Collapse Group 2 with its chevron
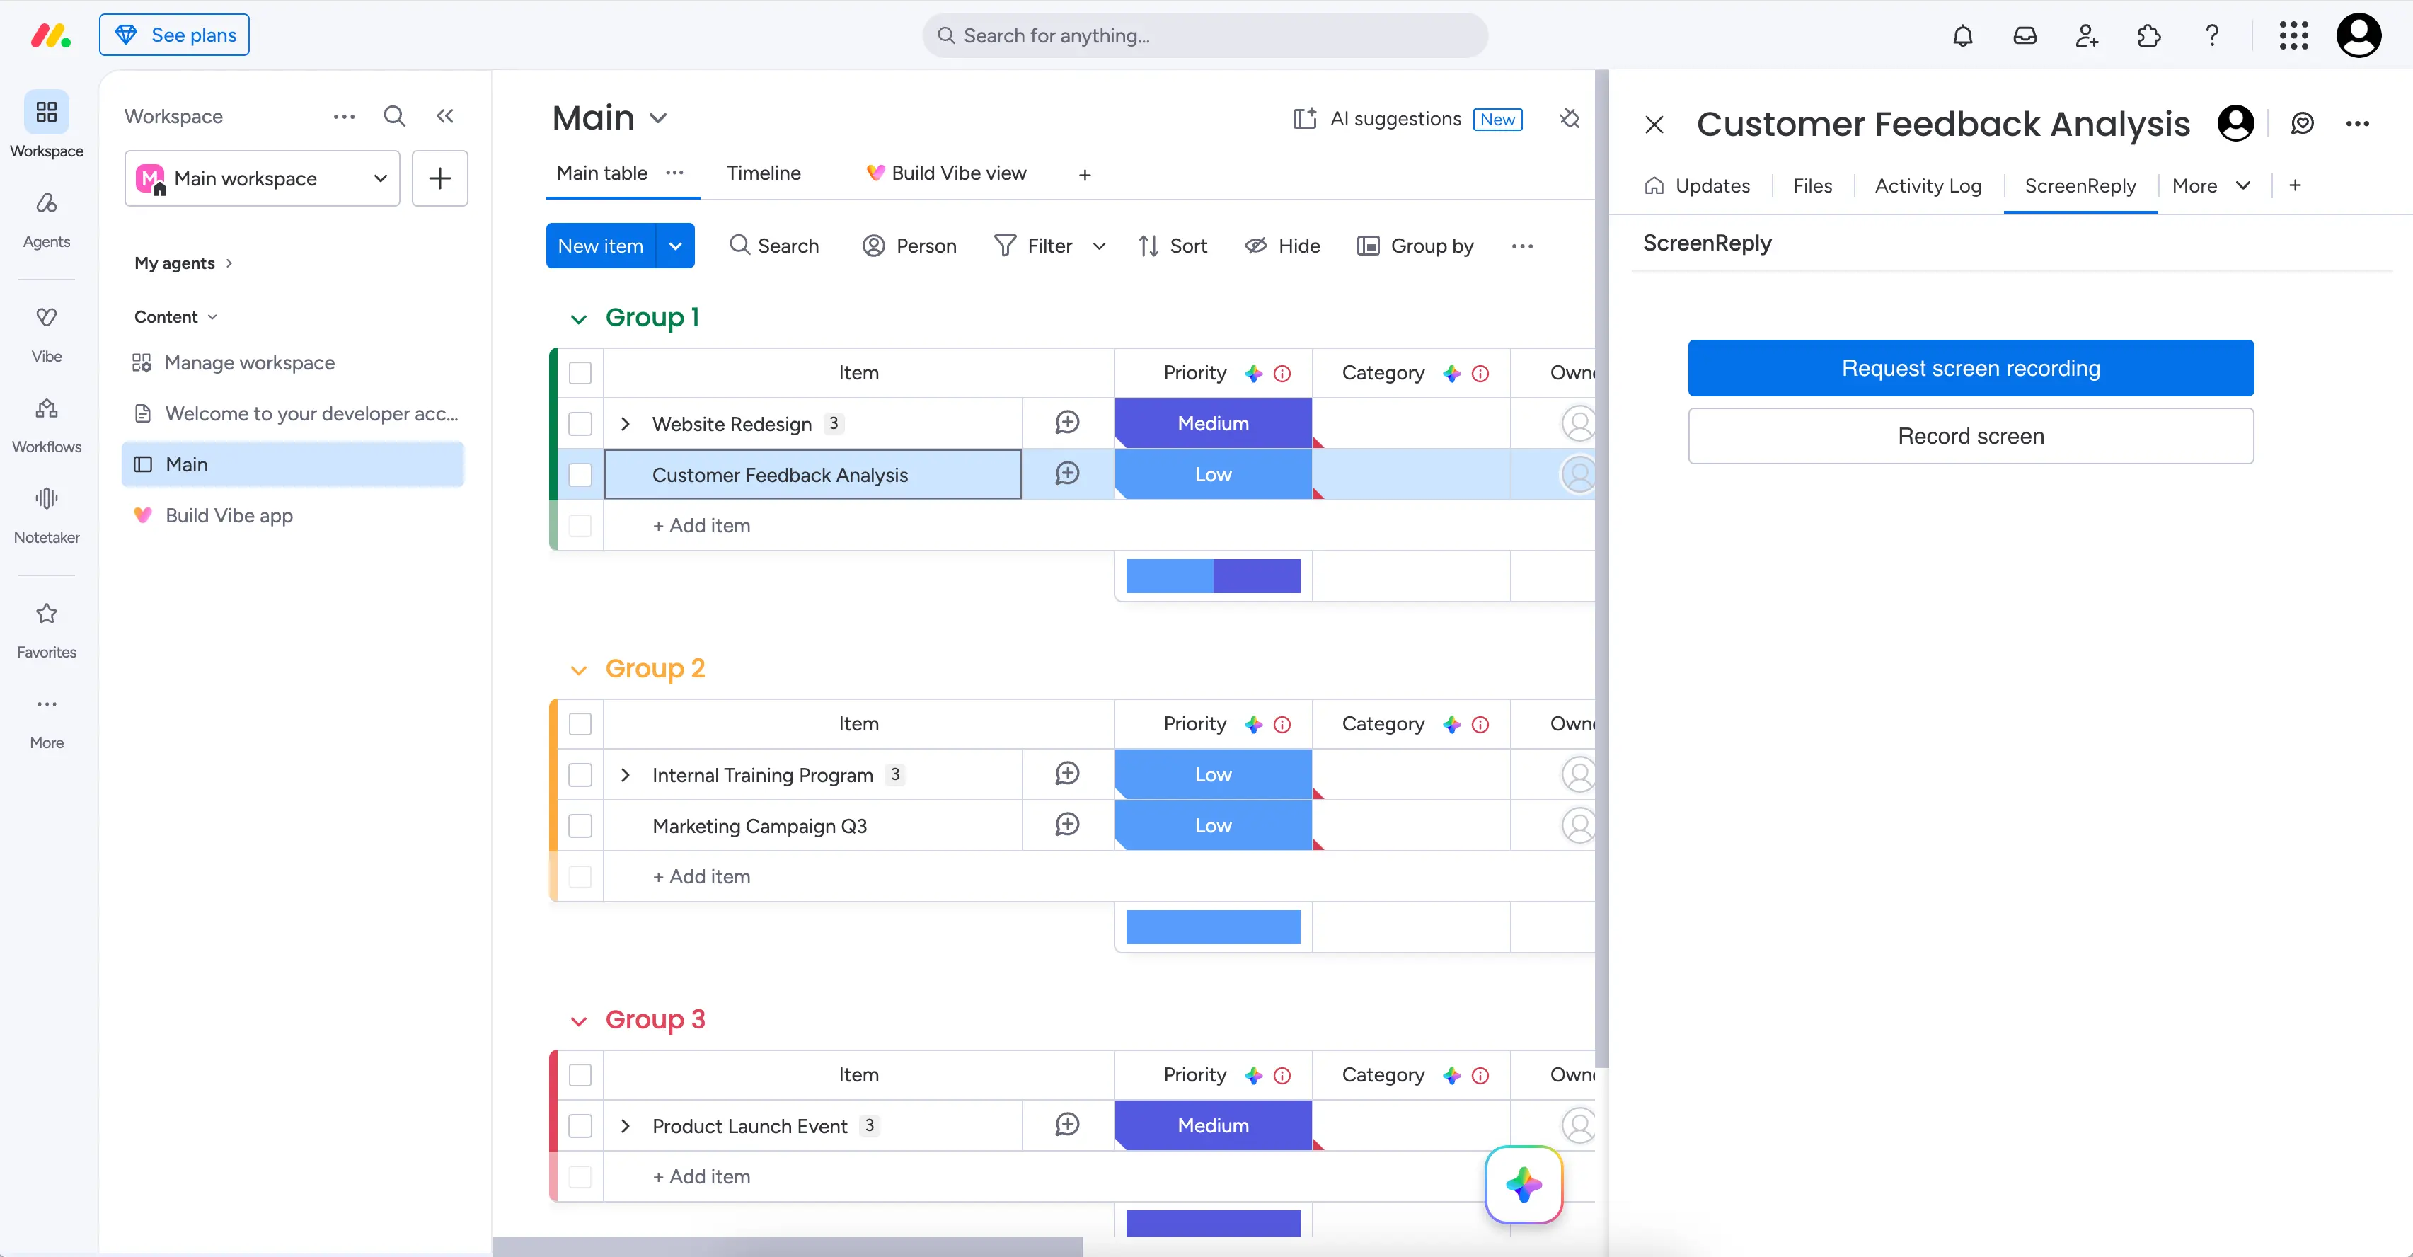The width and height of the screenshot is (2413, 1257). click(579, 671)
